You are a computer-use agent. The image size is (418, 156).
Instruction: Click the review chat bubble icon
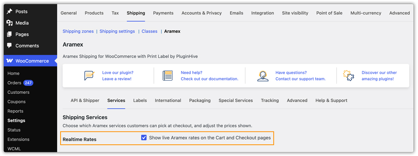(x=89, y=75)
